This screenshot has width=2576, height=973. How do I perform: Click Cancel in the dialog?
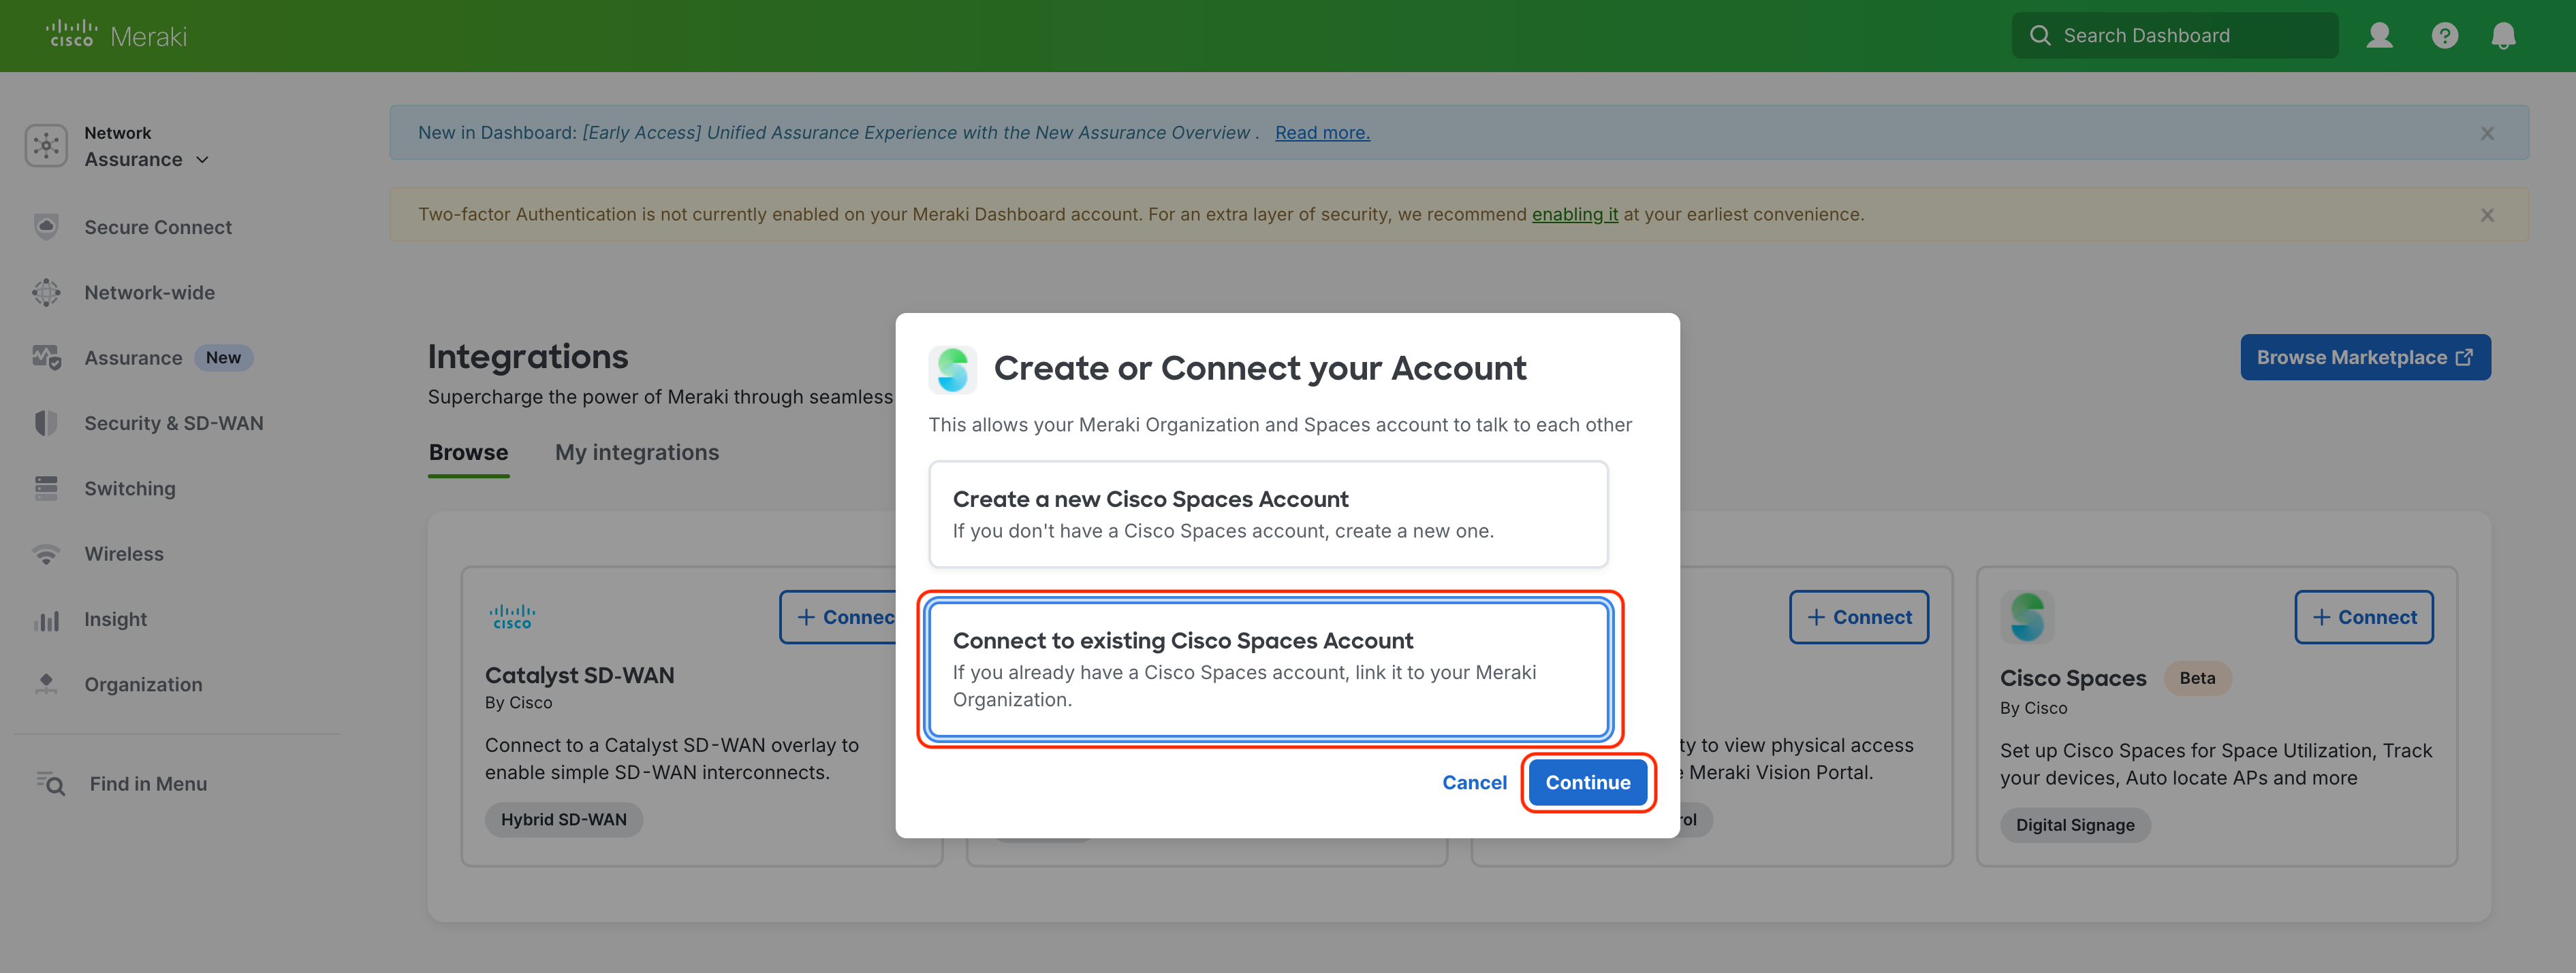click(1473, 782)
